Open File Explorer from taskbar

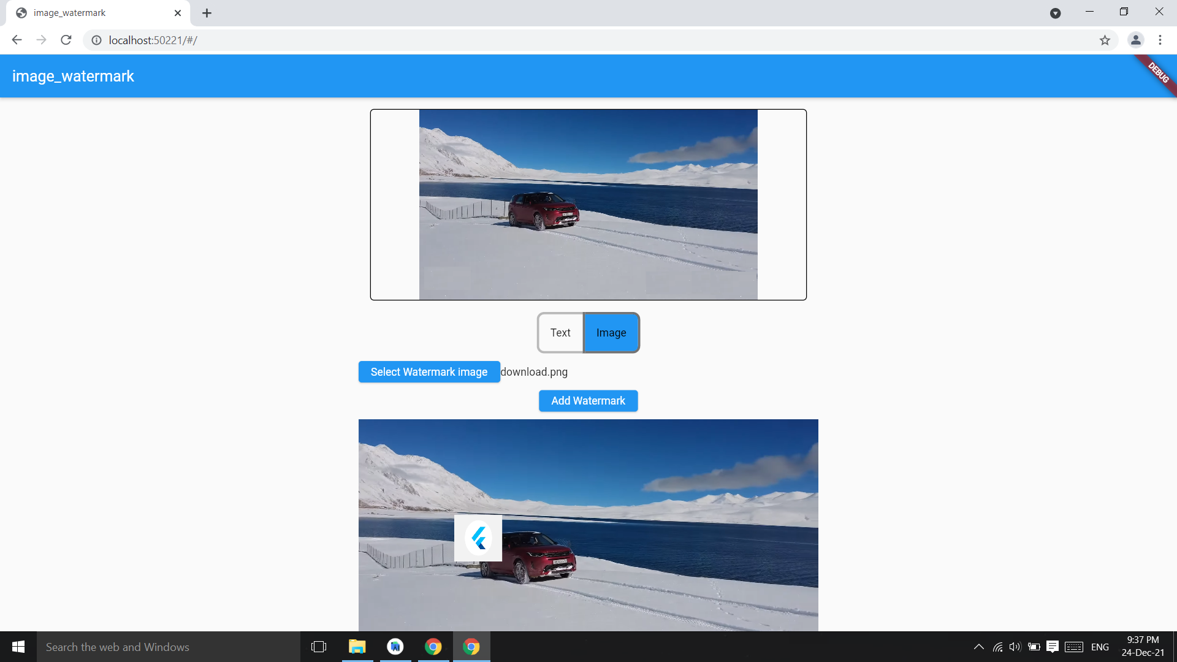click(357, 647)
